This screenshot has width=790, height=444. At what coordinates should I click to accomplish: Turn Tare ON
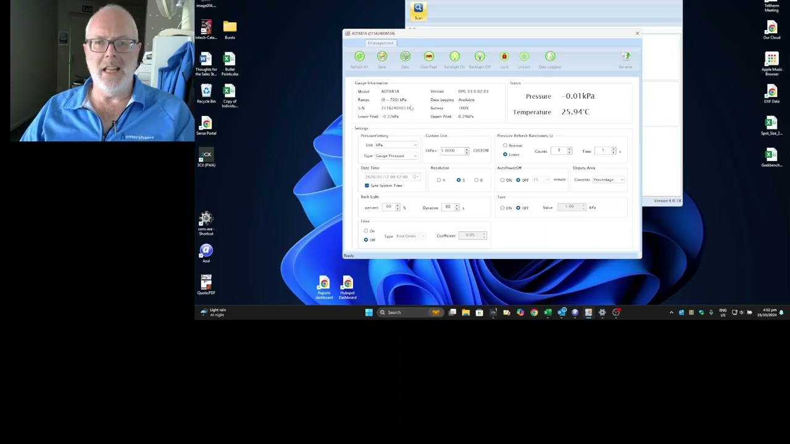(x=502, y=208)
